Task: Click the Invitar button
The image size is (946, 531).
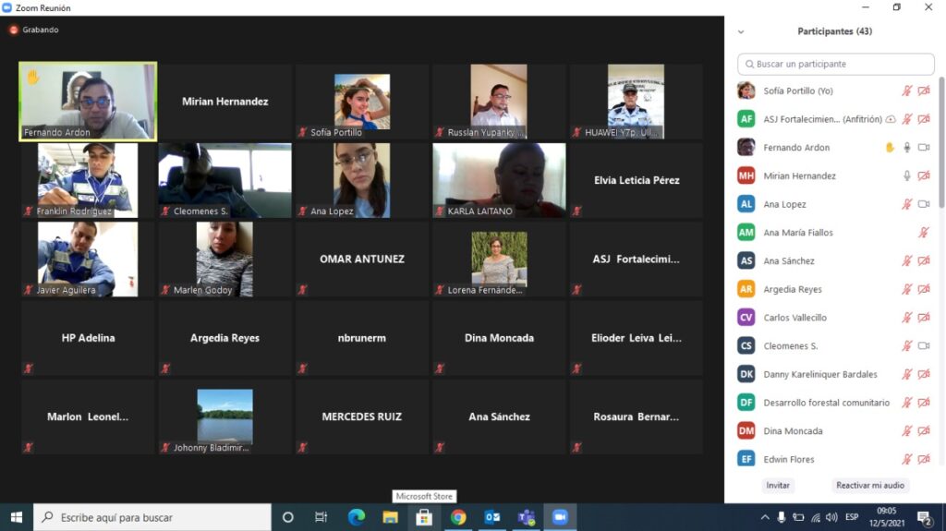Action: point(777,485)
